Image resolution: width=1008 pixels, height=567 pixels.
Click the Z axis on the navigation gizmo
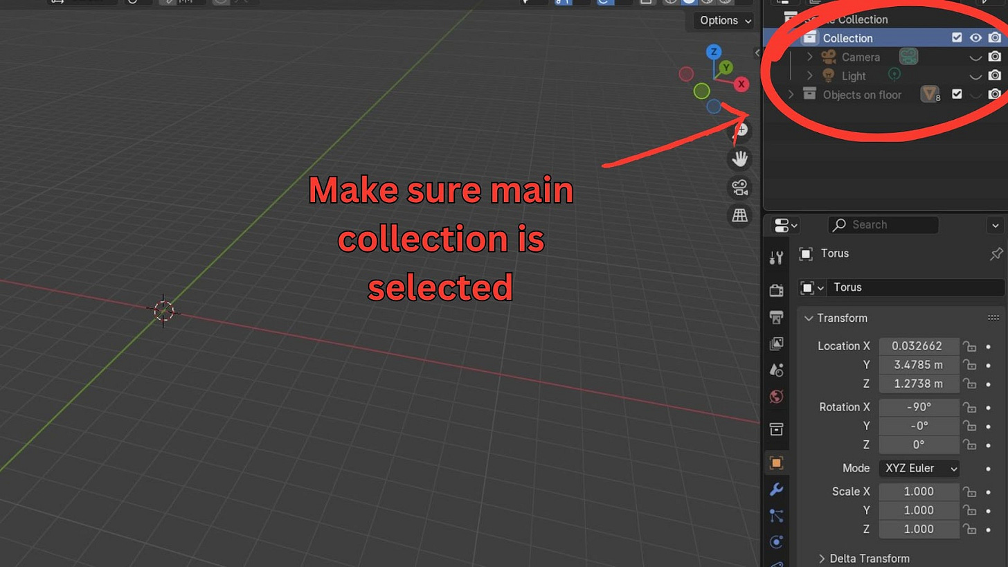pyautogui.click(x=714, y=52)
